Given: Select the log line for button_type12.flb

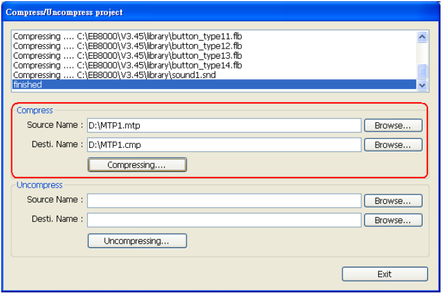Looking at the screenshot, I should coord(214,46).
